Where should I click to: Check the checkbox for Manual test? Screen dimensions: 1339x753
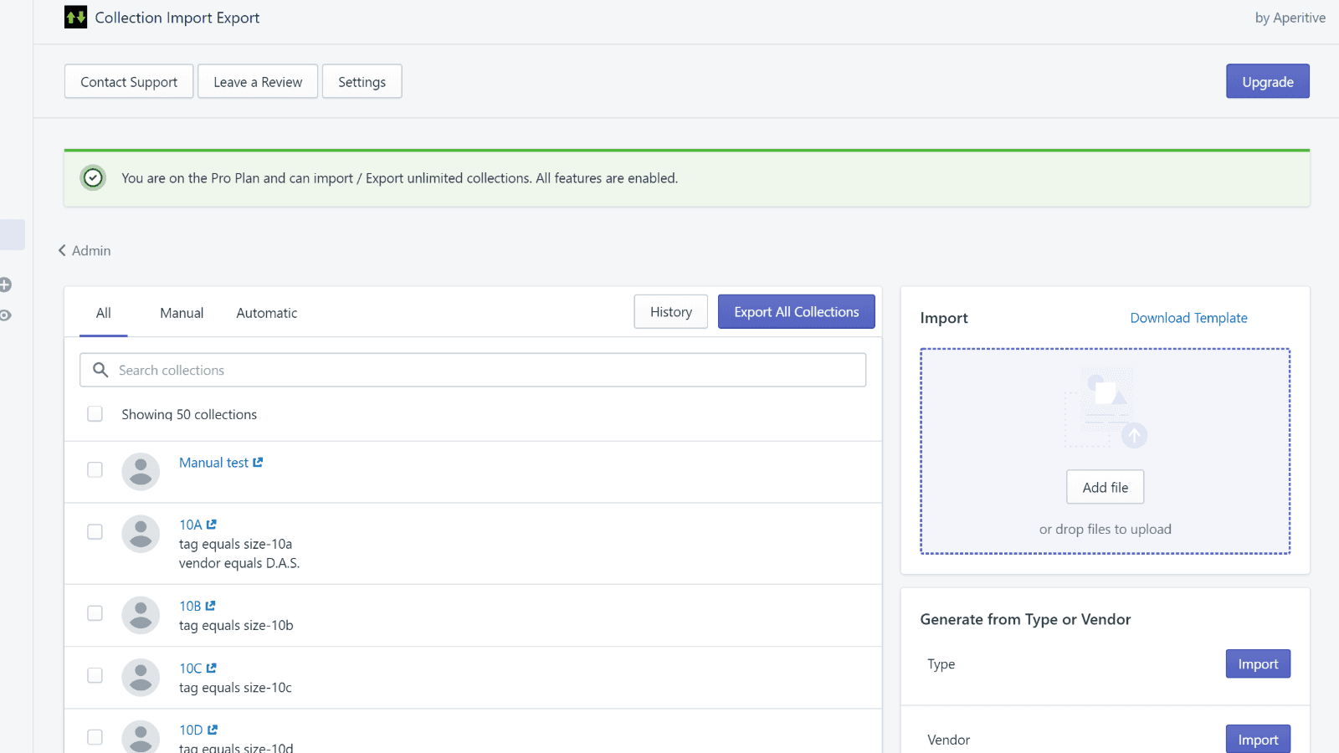point(95,469)
